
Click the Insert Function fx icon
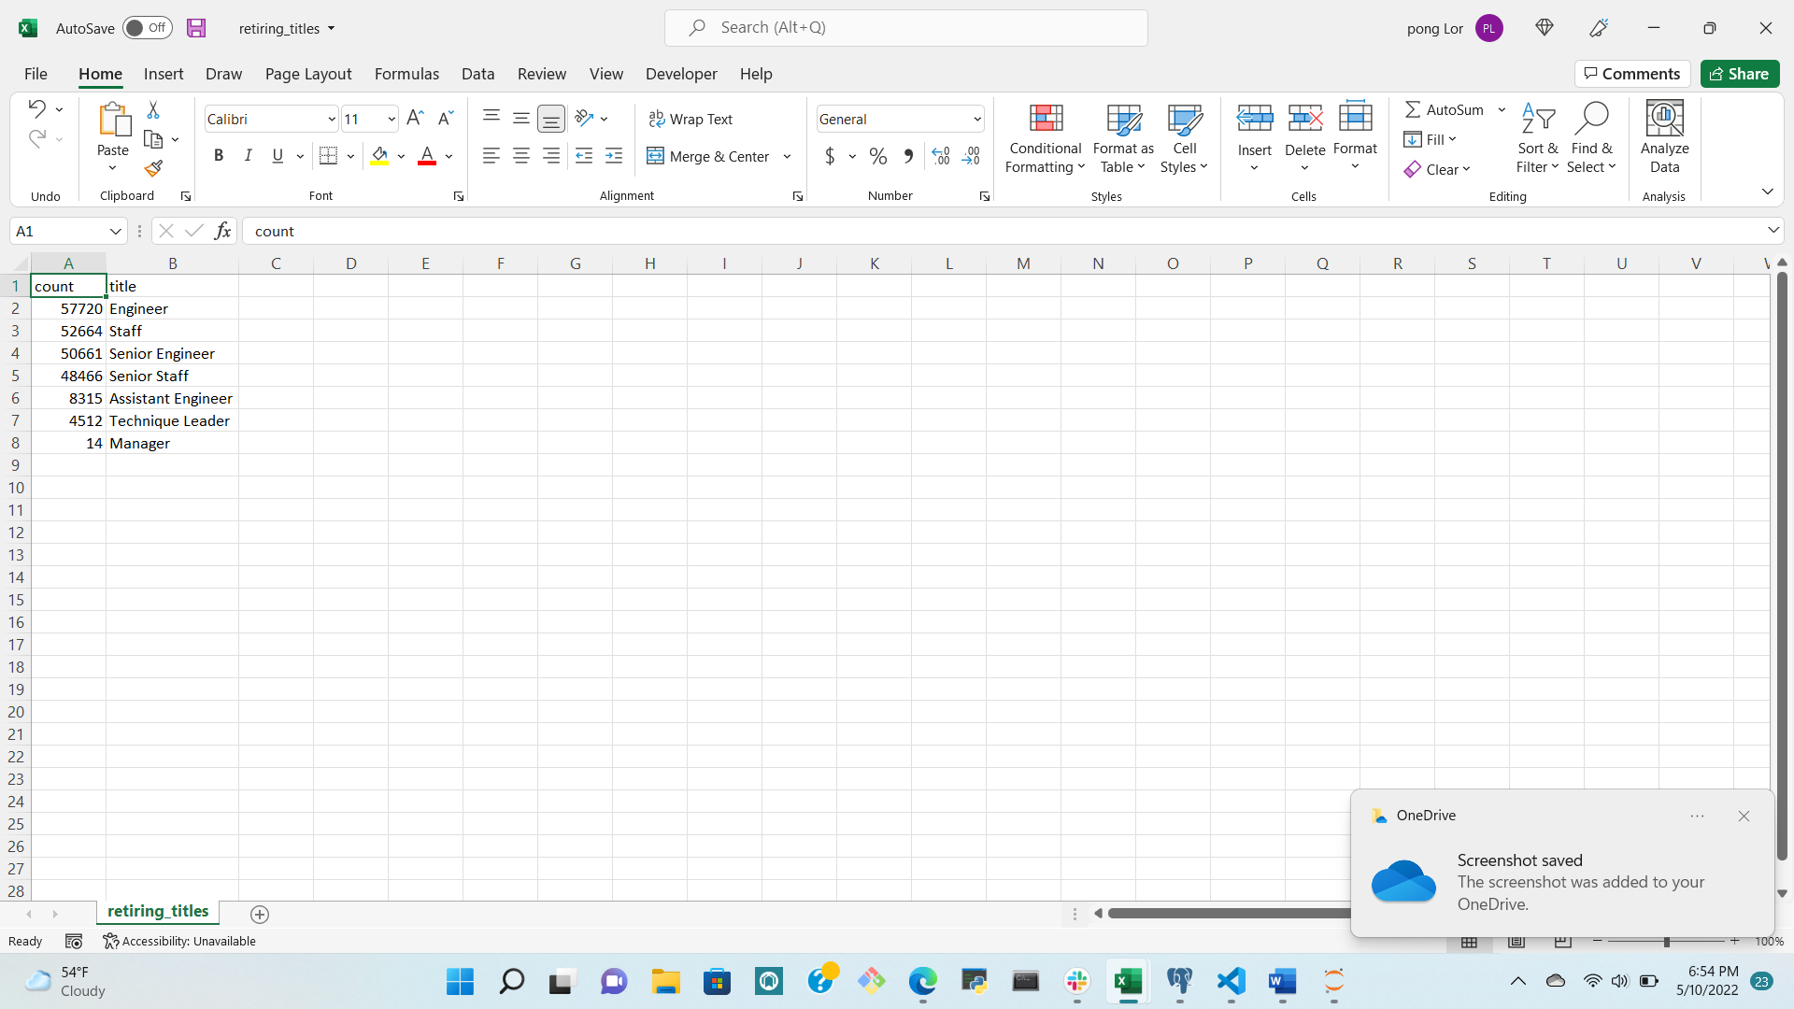pyautogui.click(x=222, y=231)
